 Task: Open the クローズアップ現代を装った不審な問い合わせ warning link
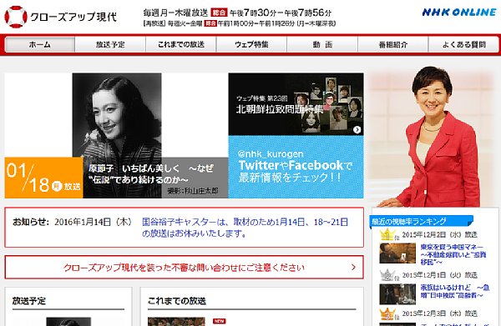click(x=184, y=268)
